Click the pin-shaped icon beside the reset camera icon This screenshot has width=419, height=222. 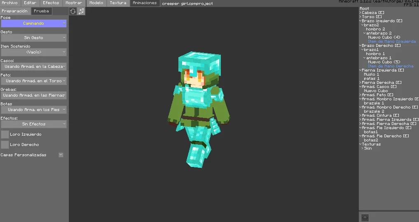coord(81,11)
